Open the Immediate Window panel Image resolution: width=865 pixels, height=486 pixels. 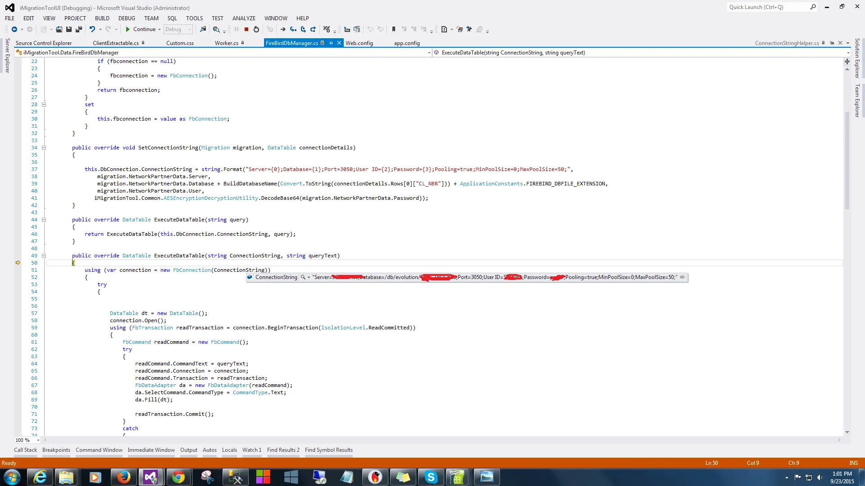click(x=151, y=450)
